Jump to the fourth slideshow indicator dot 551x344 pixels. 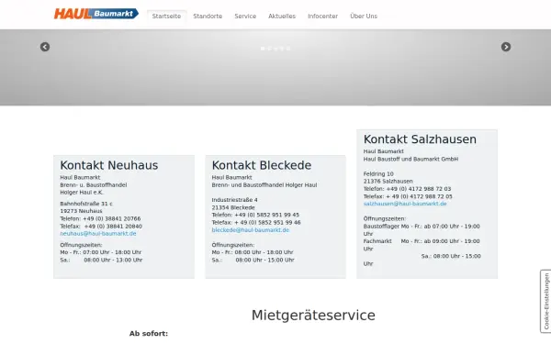pos(282,49)
